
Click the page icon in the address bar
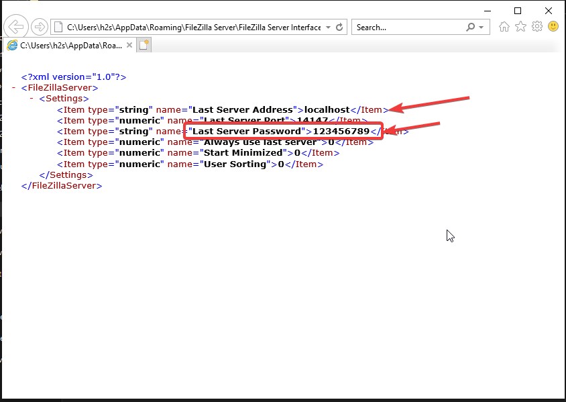click(x=58, y=26)
